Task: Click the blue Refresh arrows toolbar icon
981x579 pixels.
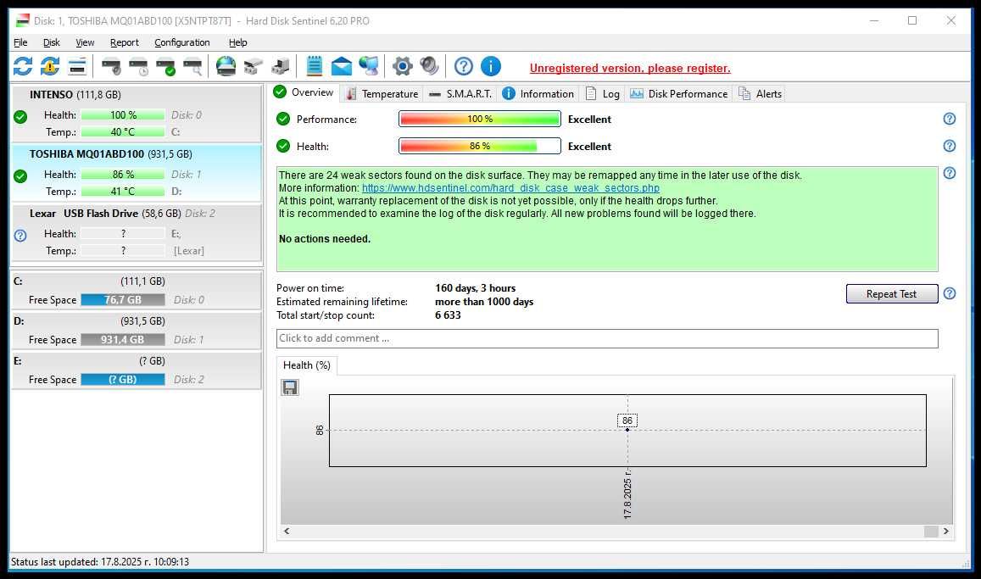Action: (x=23, y=66)
